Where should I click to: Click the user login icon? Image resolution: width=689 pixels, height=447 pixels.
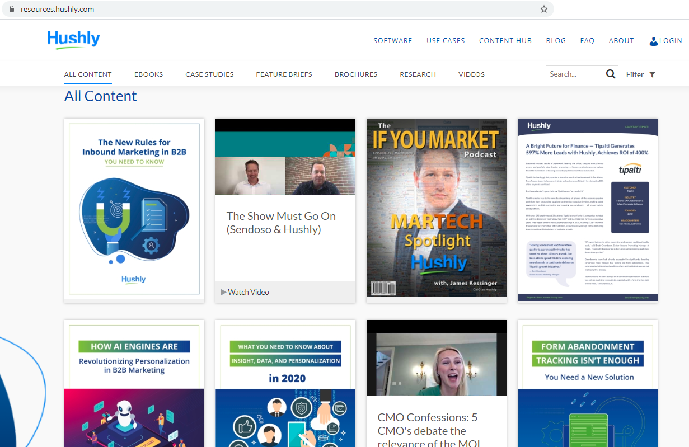click(x=654, y=41)
